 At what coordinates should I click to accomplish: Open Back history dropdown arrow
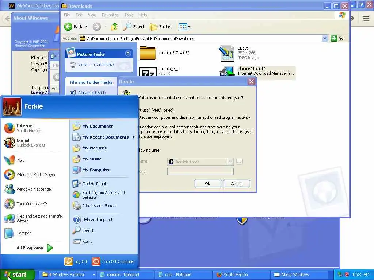click(x=87, y=26)
